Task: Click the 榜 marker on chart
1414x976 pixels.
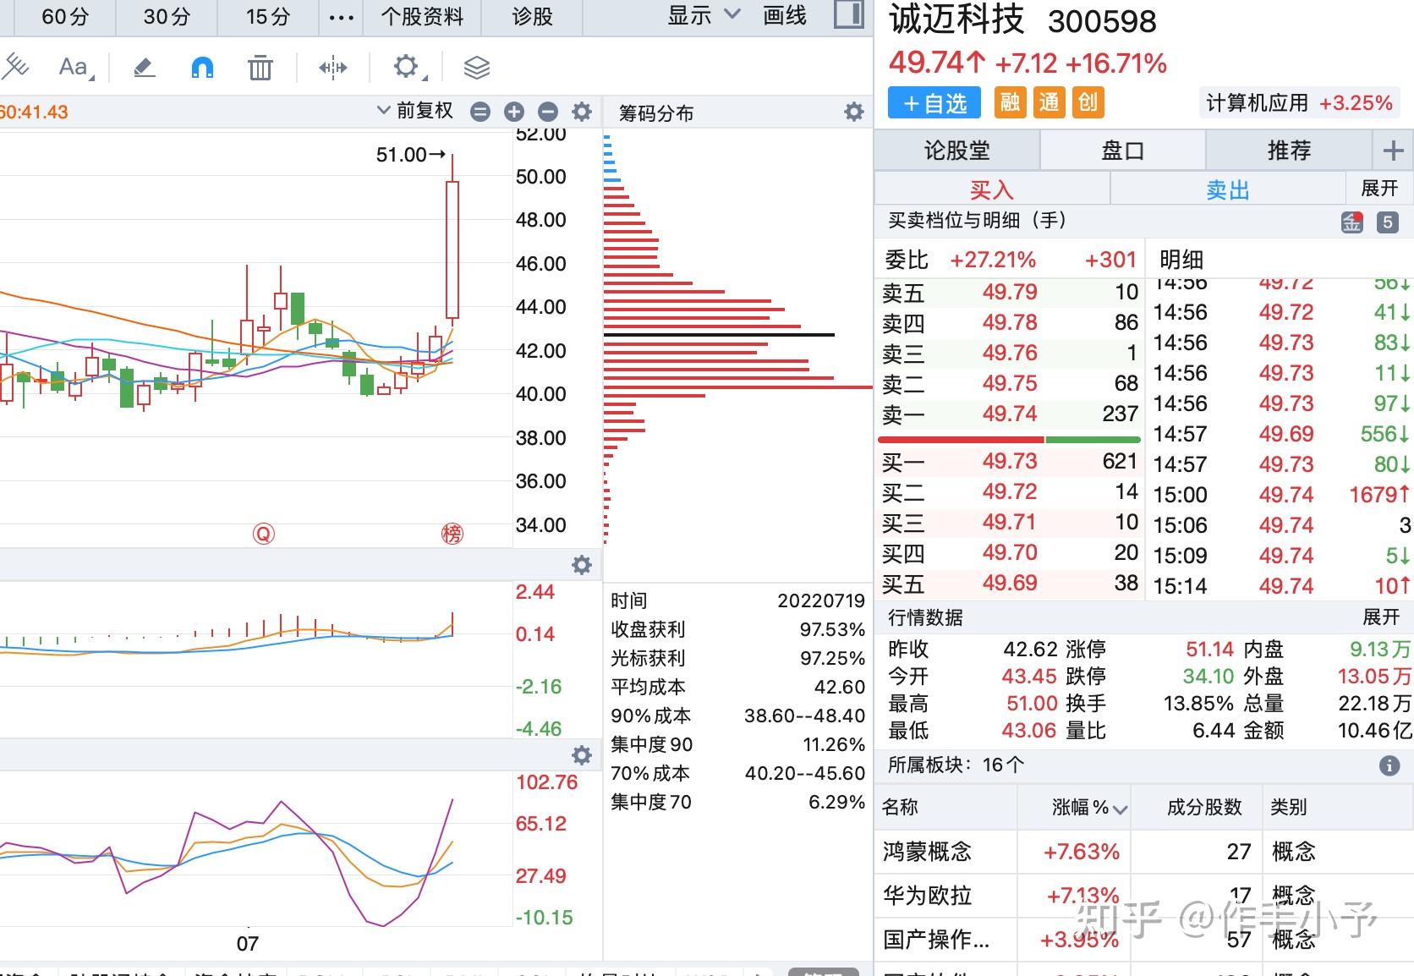Action: [452, 534]
